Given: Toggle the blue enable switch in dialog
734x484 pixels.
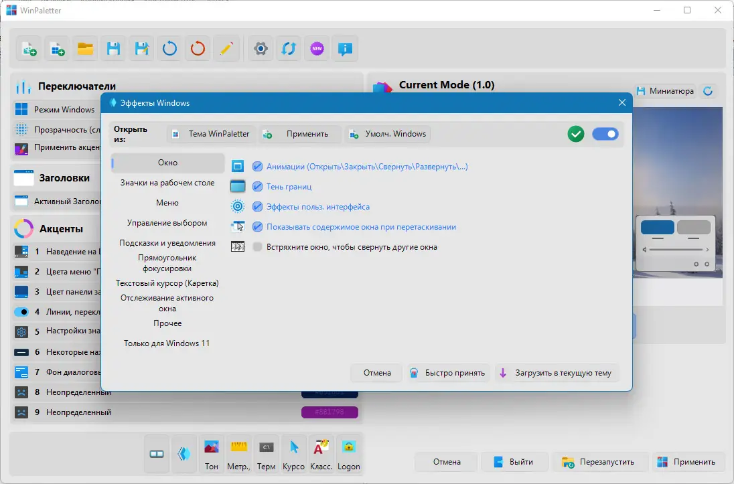Looking at the screenshot, I should pos(605,134).
